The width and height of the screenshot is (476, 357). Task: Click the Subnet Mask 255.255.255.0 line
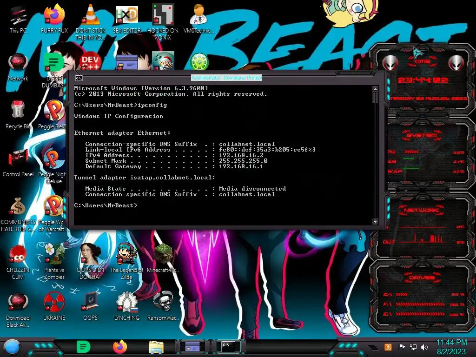coord(176,160)
